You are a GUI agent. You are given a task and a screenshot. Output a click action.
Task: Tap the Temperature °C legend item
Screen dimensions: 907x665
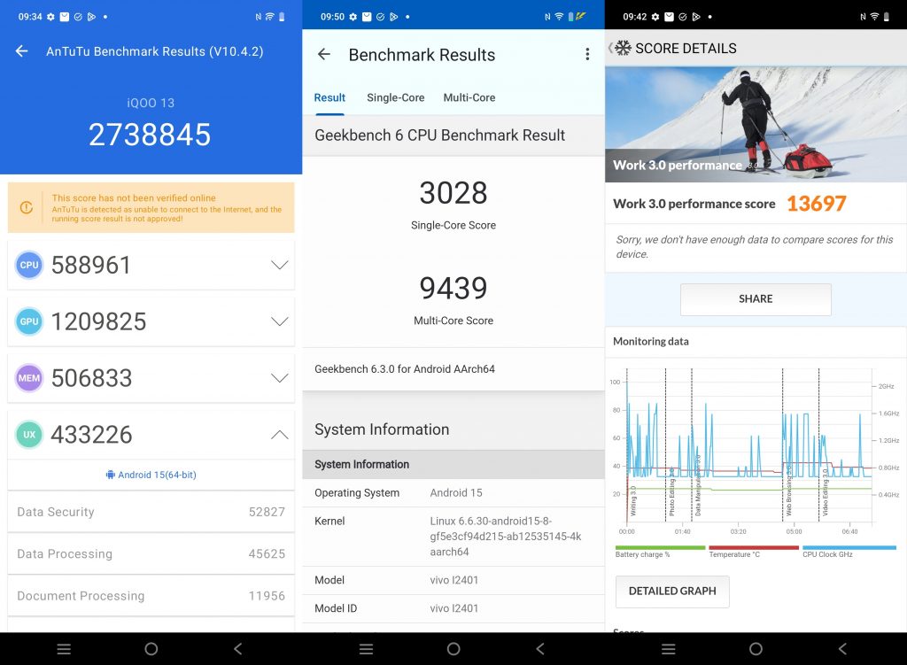click(753, 551)
